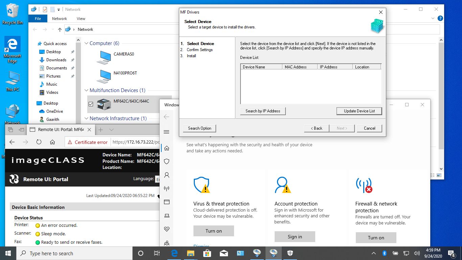462x260 pixels.
Task: Click the Search by IP Address button
Action: tap(263, 111)
